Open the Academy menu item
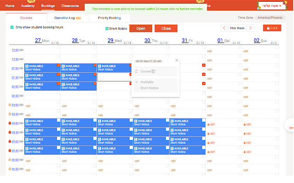 [x=28, y=6]
